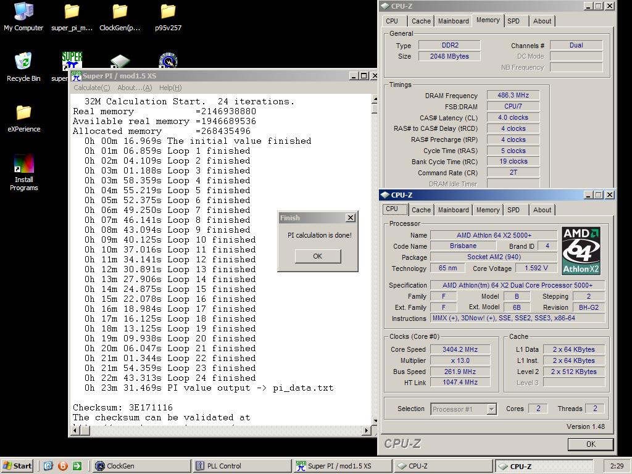
Task: Click Core Voltage value 1.592 V
Action: coord(536,268)
